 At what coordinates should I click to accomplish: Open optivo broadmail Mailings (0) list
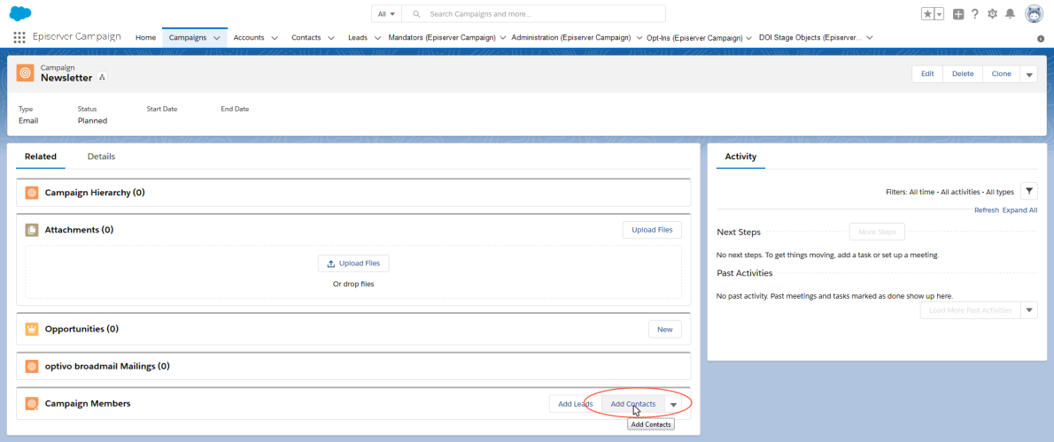pos(107,367)
